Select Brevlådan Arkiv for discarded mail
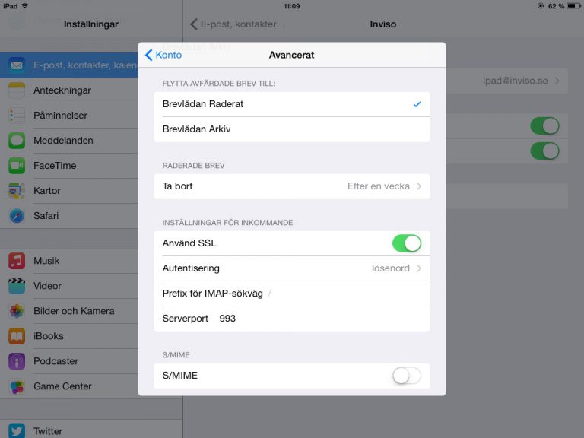This screenshot has width=584, height=438. pyautogui.click(x=291, y=129)
